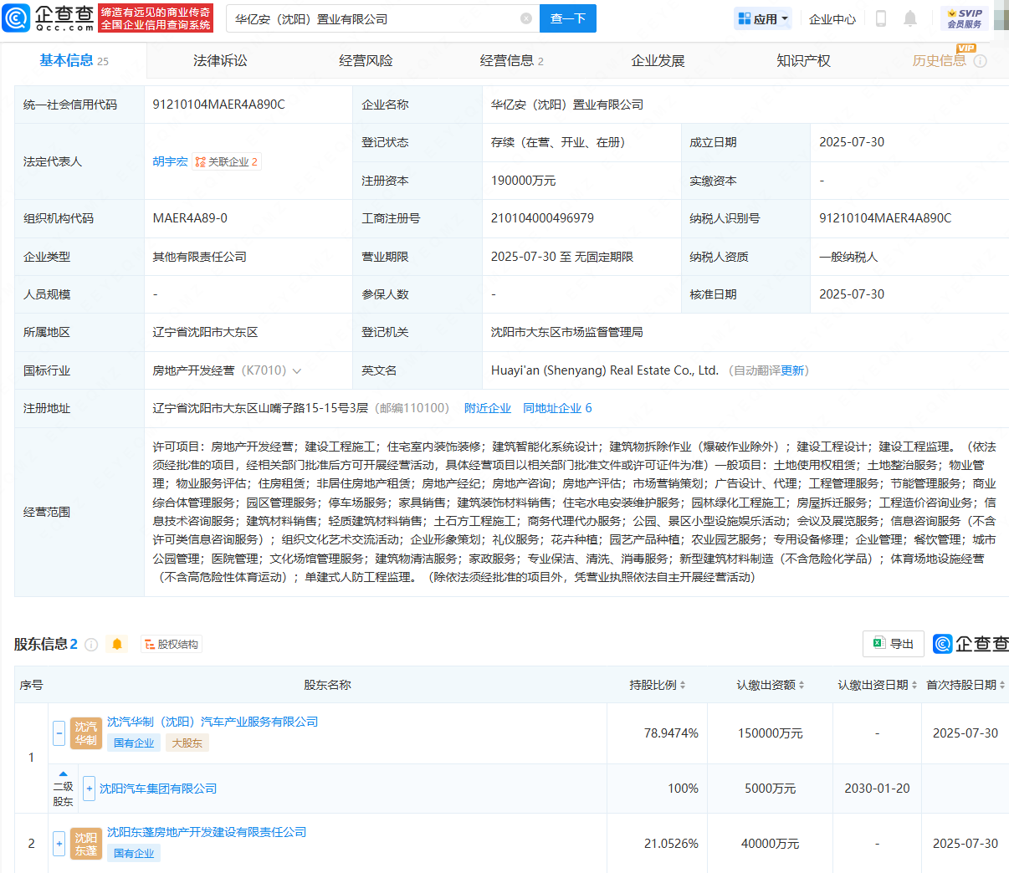Open SVIP 会员服务 badge

[965, 18]
